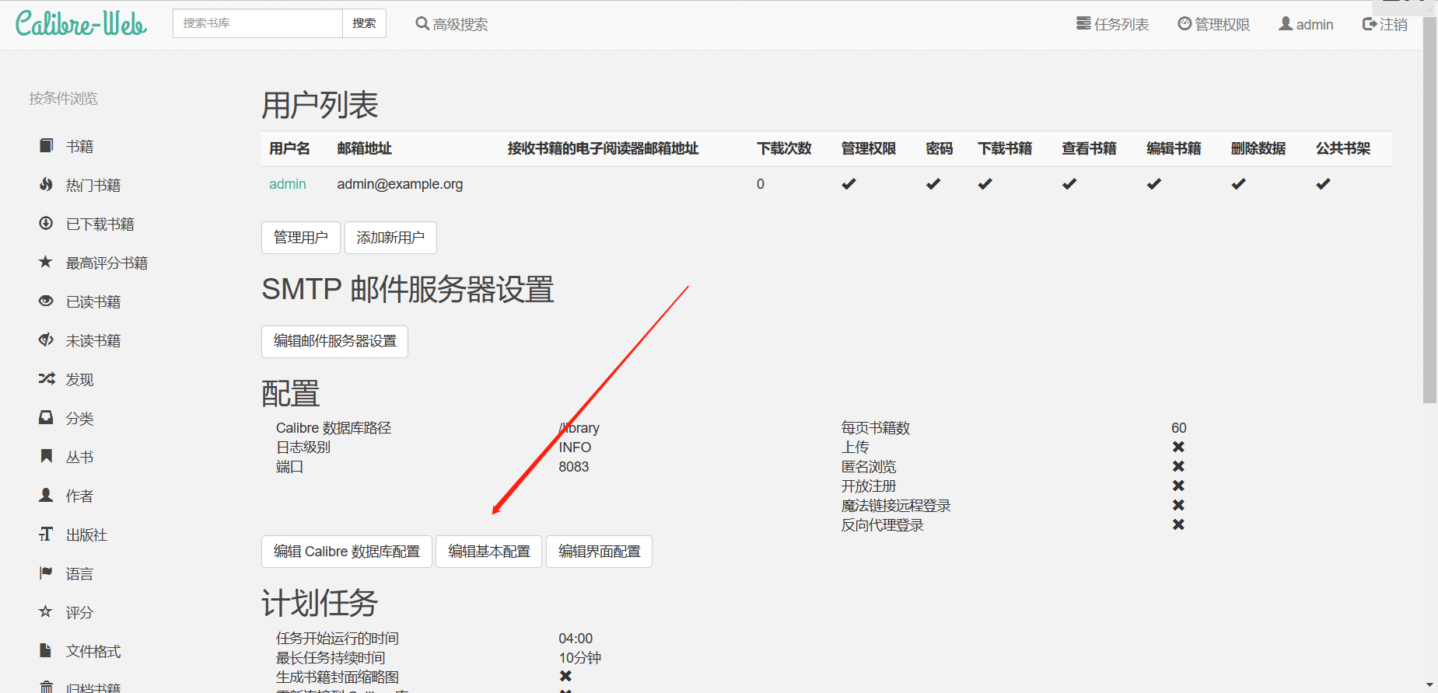Open the 任务列表 tasks menu item
The height and width of the screenshot is (693, 1438).
coord(1113,24)
